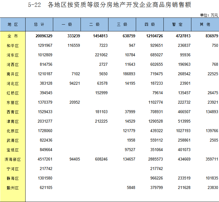Click cell 602655 in the 河西区 row
Image resolution: width=219 pixels, height=202 pixels.
click(157, 64)
